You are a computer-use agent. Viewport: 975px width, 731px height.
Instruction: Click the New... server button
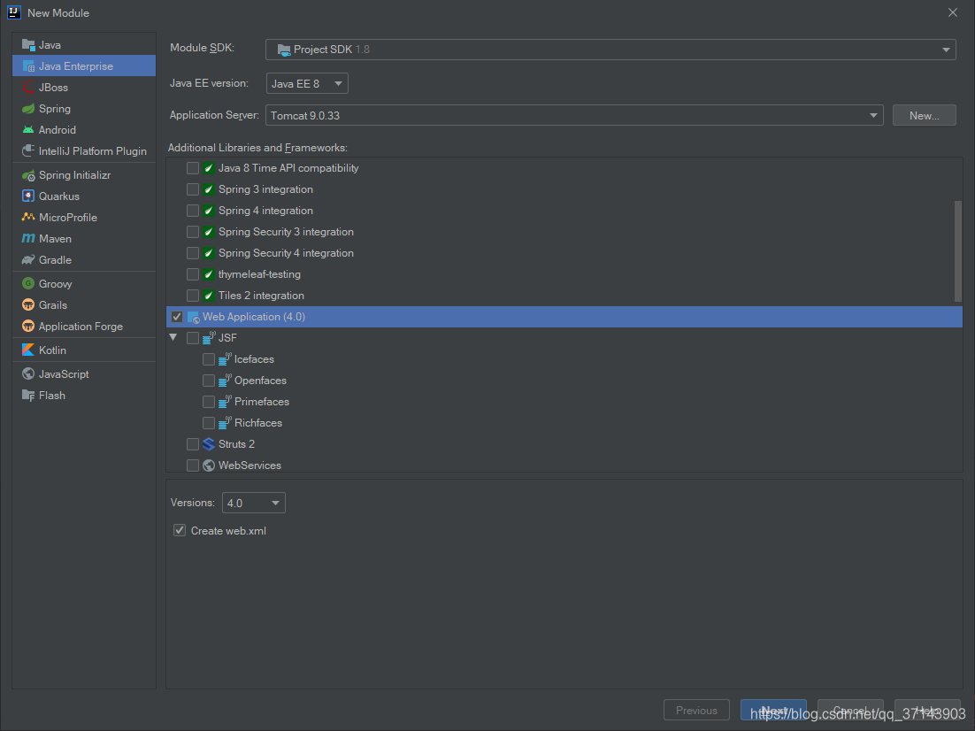click(924, 115)
